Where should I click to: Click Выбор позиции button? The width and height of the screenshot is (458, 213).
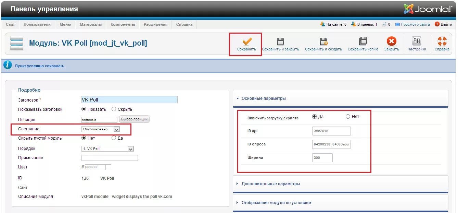134,119
